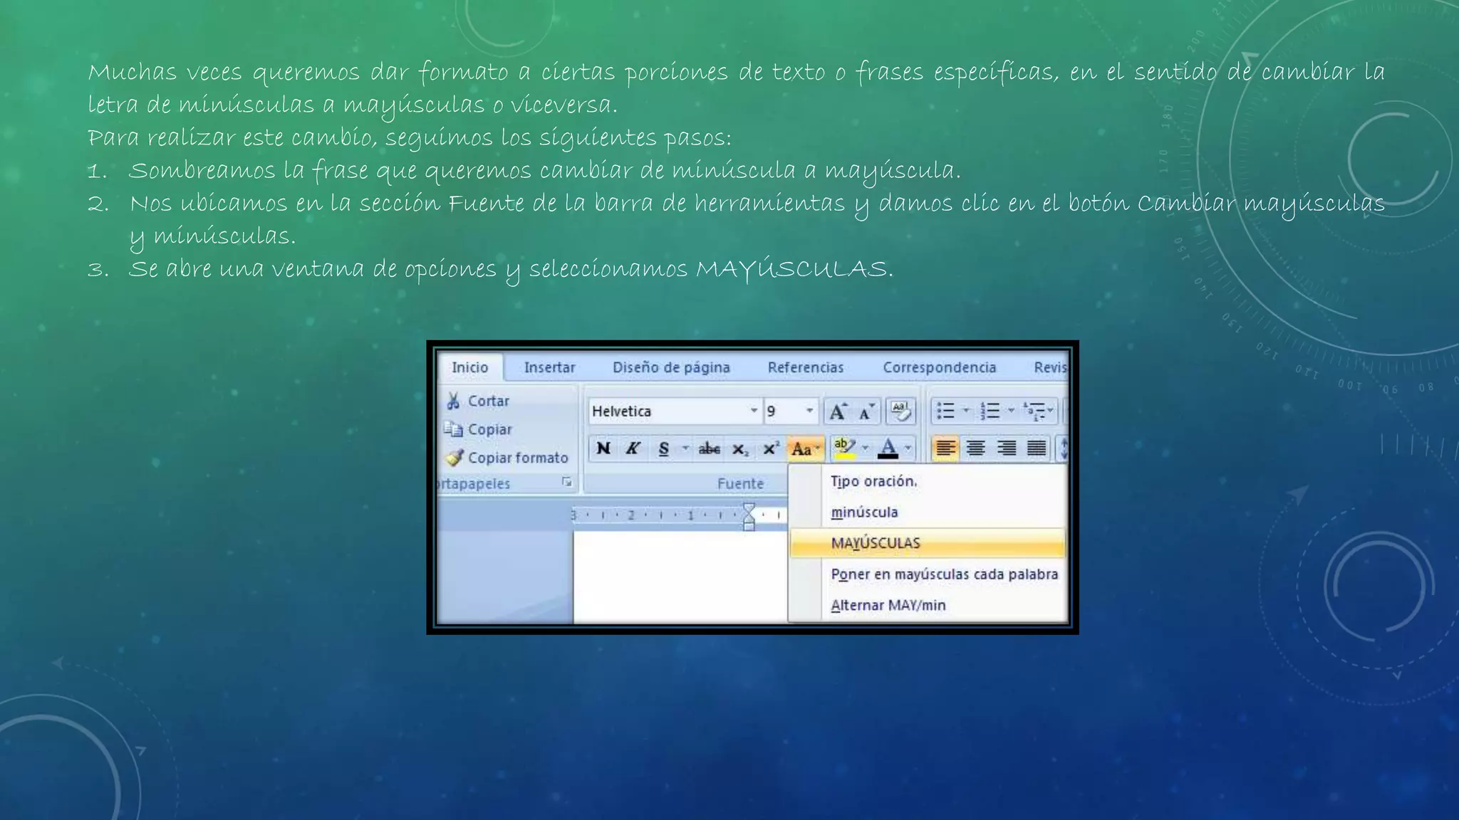
Task: Click the clear formatting eraser icon
Action: 900,411
